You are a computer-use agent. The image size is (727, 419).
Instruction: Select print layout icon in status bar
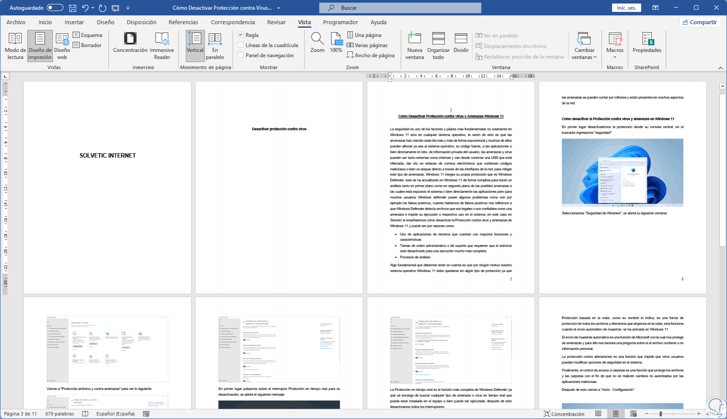[616, 414]
